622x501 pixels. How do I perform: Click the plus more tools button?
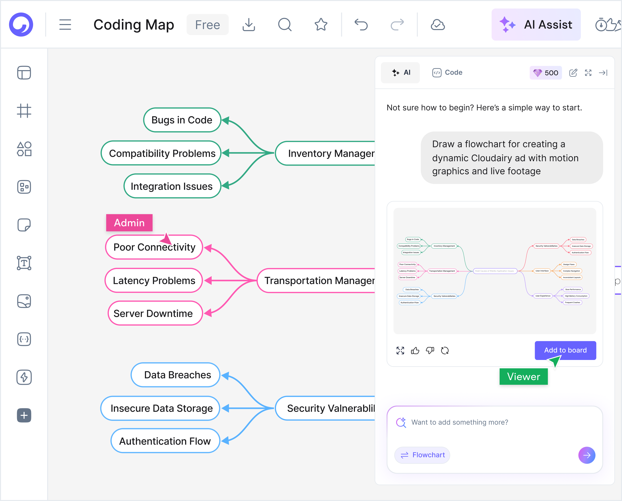tap(24, 416)
